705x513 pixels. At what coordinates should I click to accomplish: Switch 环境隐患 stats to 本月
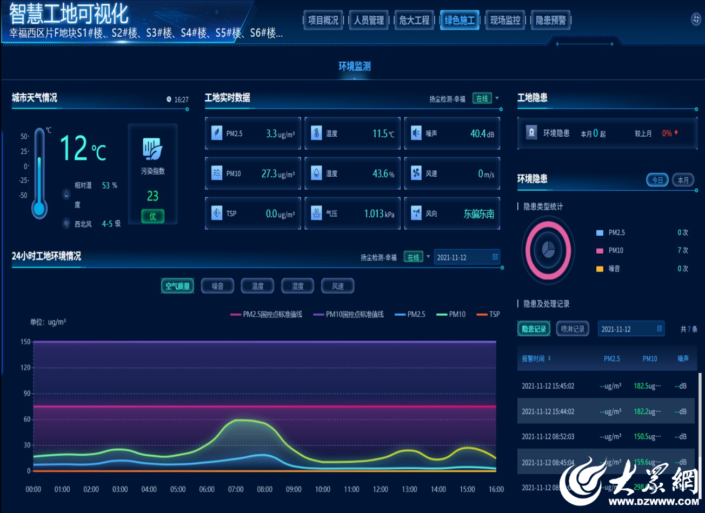(x=683, y=180)
